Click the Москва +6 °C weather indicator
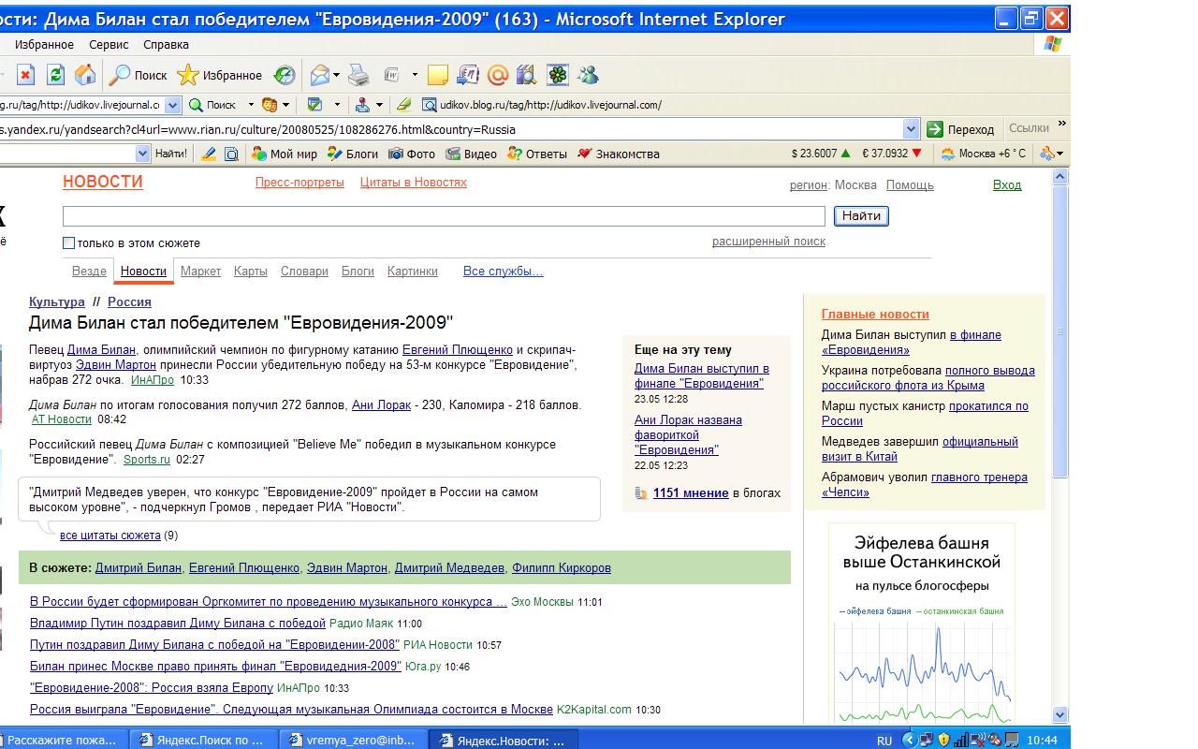The width and height of the screenshot is (1198, 749). (x=983, y=154)
